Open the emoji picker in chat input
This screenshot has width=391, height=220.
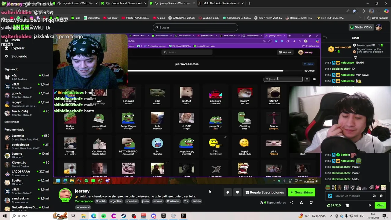tap(381, 196)
